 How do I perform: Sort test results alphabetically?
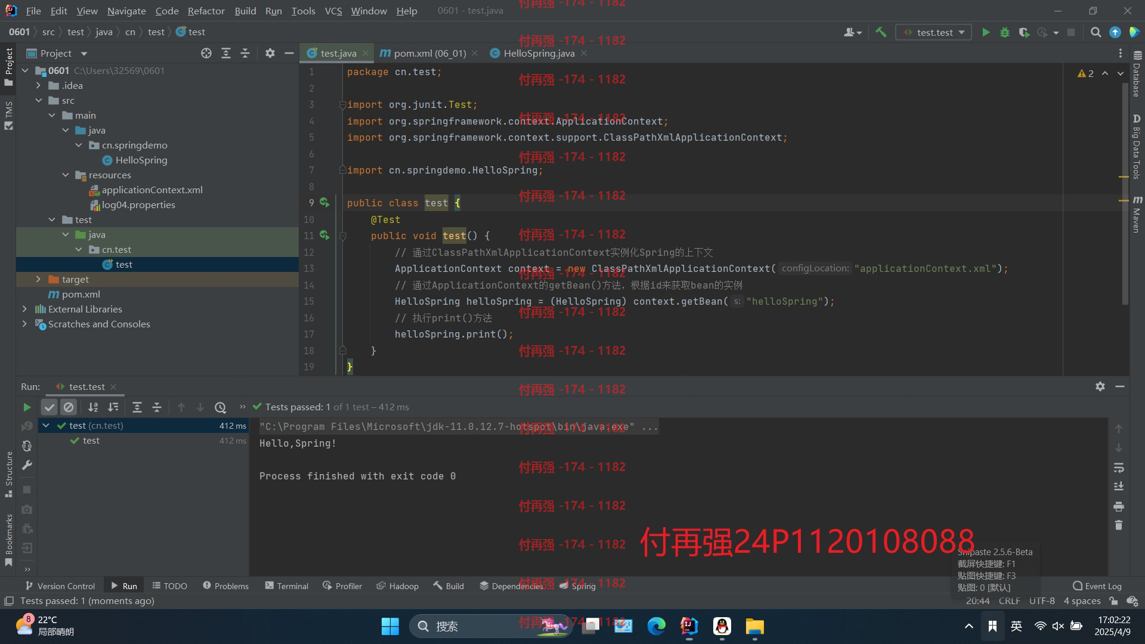(x=93, y=407)
